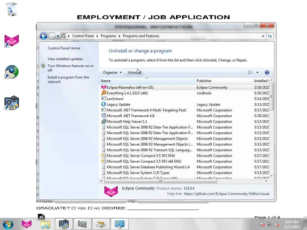Click the brick wall firewall taskbar icon
This screenshot has height=230, width=307.
pos(82,224)
